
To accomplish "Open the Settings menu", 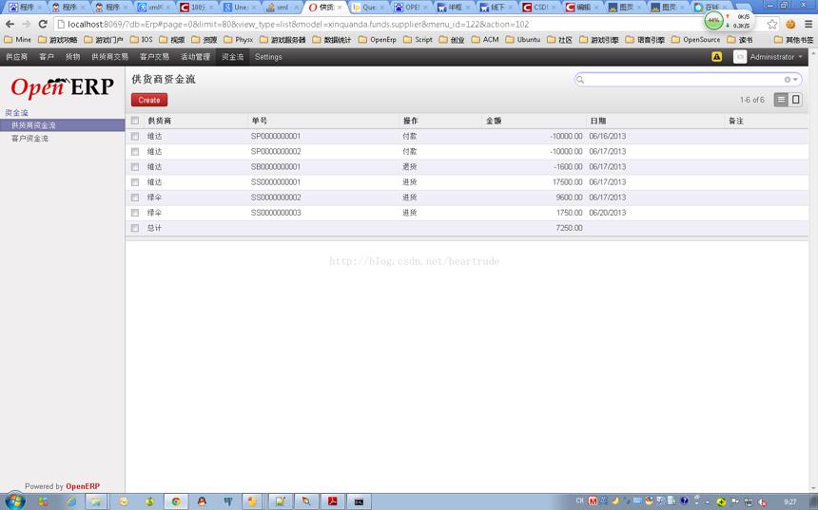I will (268, 57).
